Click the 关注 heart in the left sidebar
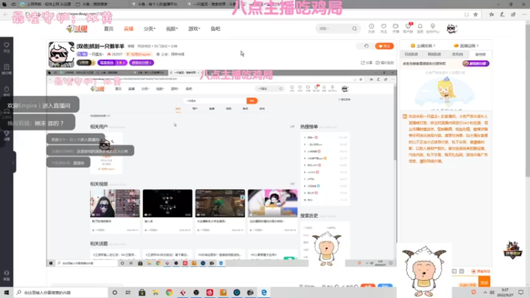This screenshot has height=298, width=530. click(x=7, y=47)
